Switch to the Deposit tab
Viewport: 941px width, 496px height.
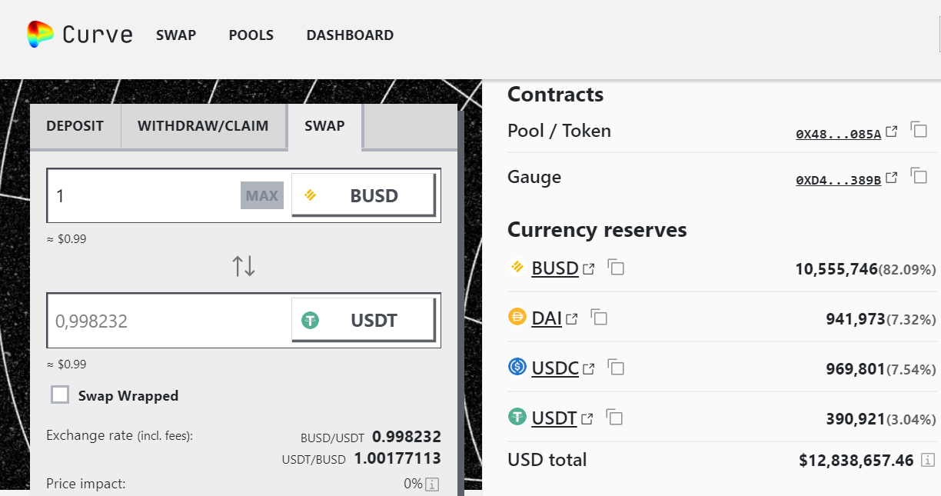[75, 126]
